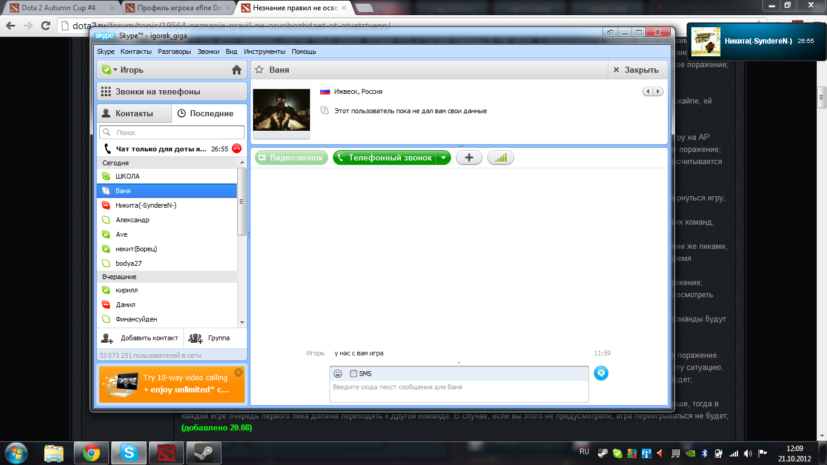
Task: Click Chrome back navigation arrow
Action: click(10, 25)
